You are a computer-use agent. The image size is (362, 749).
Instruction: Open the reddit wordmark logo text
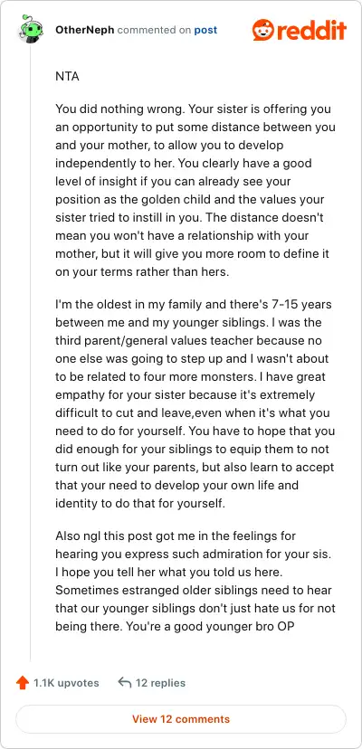[310, 30]
